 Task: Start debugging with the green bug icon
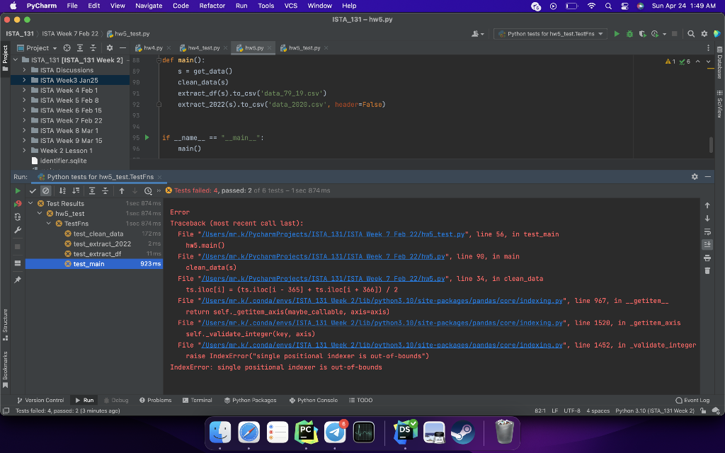click(629, 33)
